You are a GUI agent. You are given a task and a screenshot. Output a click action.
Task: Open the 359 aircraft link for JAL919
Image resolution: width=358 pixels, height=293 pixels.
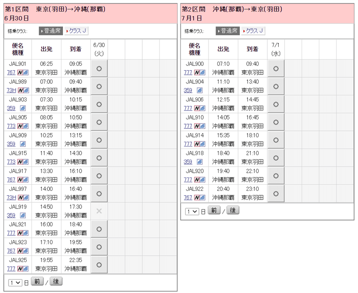pyautogui.click(x=11, y=215)
